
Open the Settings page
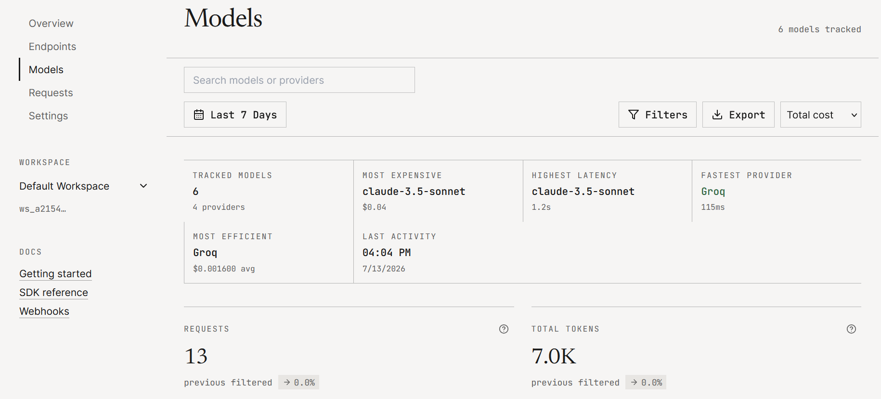pyautogui.click(x=48, y=116)
